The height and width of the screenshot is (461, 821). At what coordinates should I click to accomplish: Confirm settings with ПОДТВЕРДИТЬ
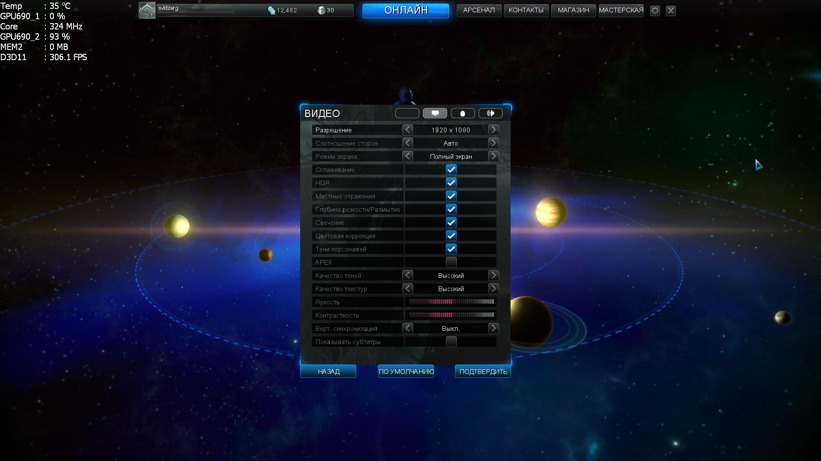(x=483, y=371)
